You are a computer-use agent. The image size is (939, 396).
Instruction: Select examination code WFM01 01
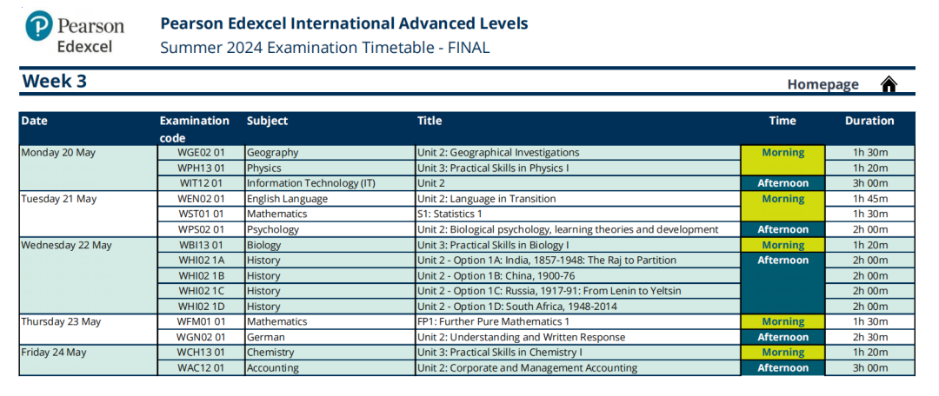tap(201, 322)
